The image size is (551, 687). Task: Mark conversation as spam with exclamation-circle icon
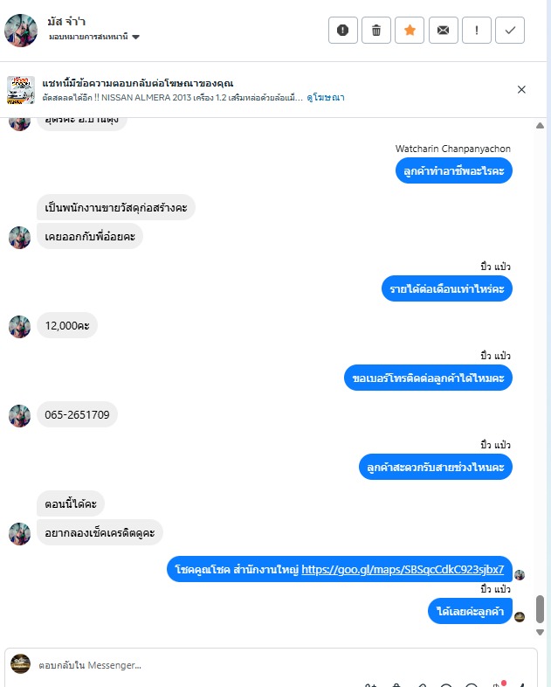coord(342,31)
